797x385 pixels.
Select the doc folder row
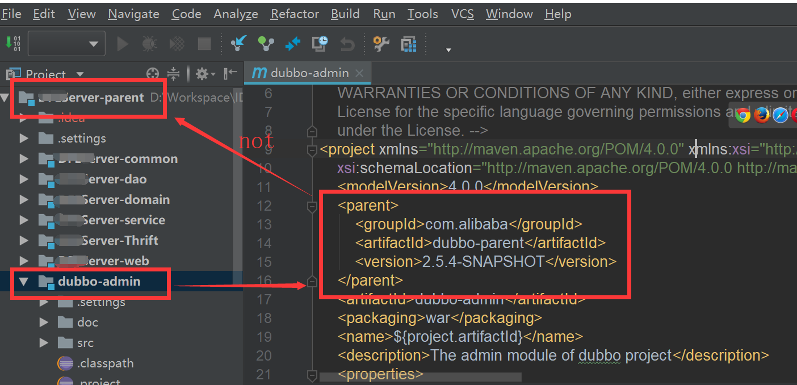[122, 323]
